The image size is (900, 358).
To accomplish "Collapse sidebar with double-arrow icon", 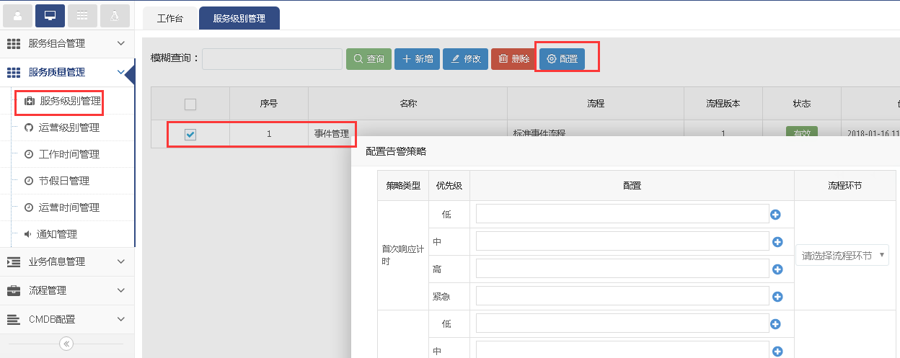I will [x=66, y=344].
